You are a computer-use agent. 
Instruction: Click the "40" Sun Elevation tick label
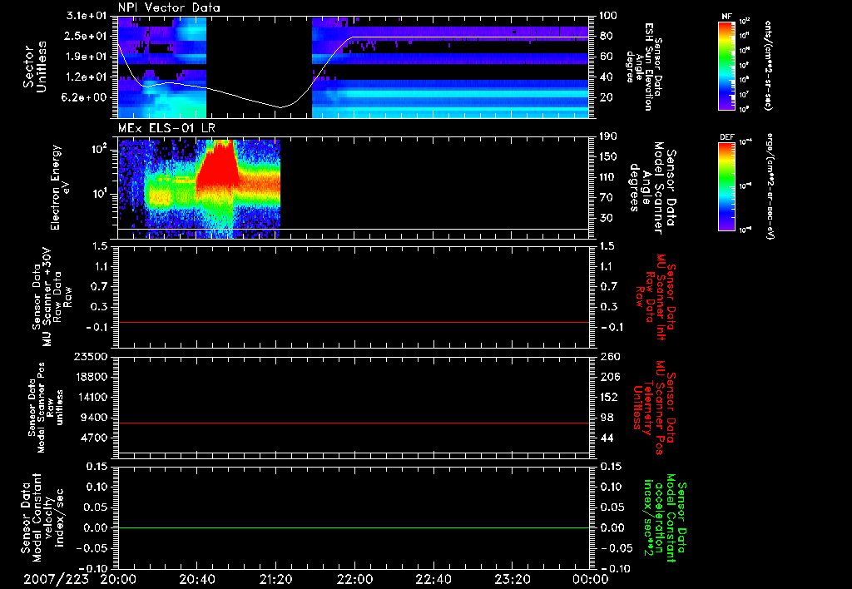point(606,77)
